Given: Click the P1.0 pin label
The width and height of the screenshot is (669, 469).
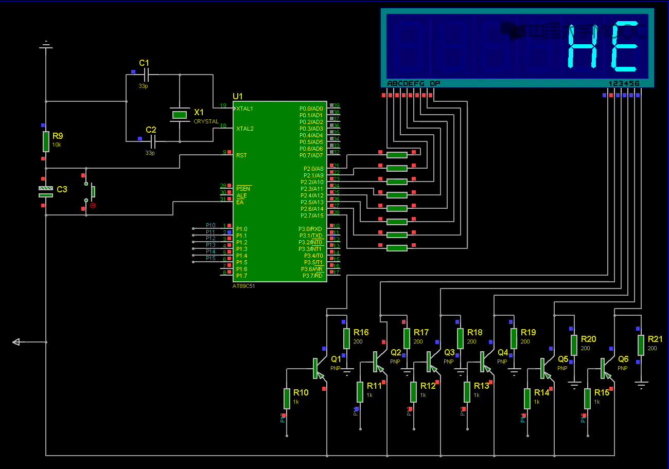Looking at the screenshot, I should [x=242, y=229].
